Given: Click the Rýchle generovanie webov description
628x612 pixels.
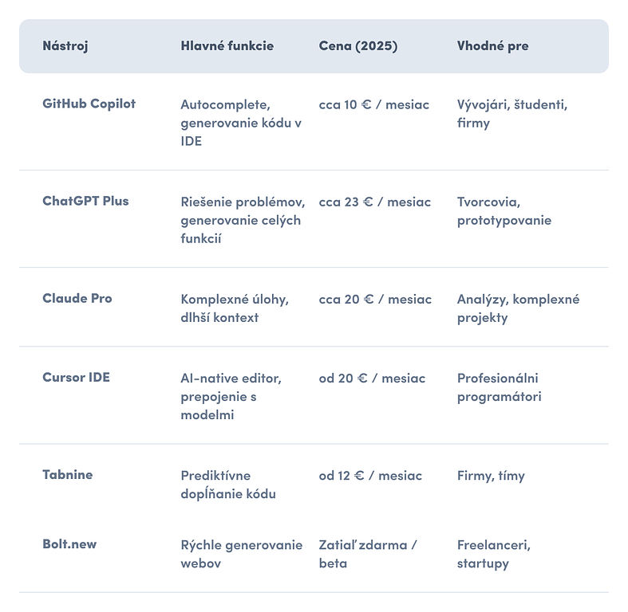Looking at the screenshot, I should point(242,554).
